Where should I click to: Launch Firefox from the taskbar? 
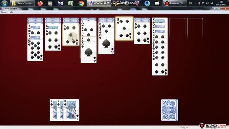(x=40, y=3)
